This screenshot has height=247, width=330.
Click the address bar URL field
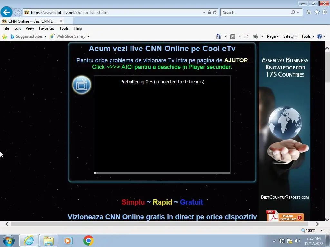pyautogui.click(x=116, y=13)
